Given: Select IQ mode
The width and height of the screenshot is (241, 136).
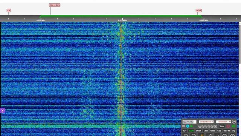Looking at the screenshot, I should click(233, 131).
